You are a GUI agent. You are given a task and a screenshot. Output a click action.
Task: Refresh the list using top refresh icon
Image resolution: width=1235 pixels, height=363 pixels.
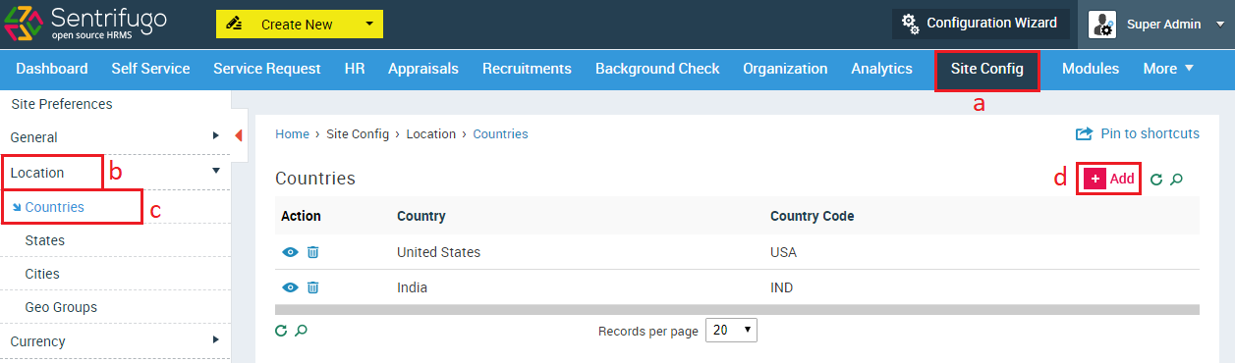(1156, 180)
